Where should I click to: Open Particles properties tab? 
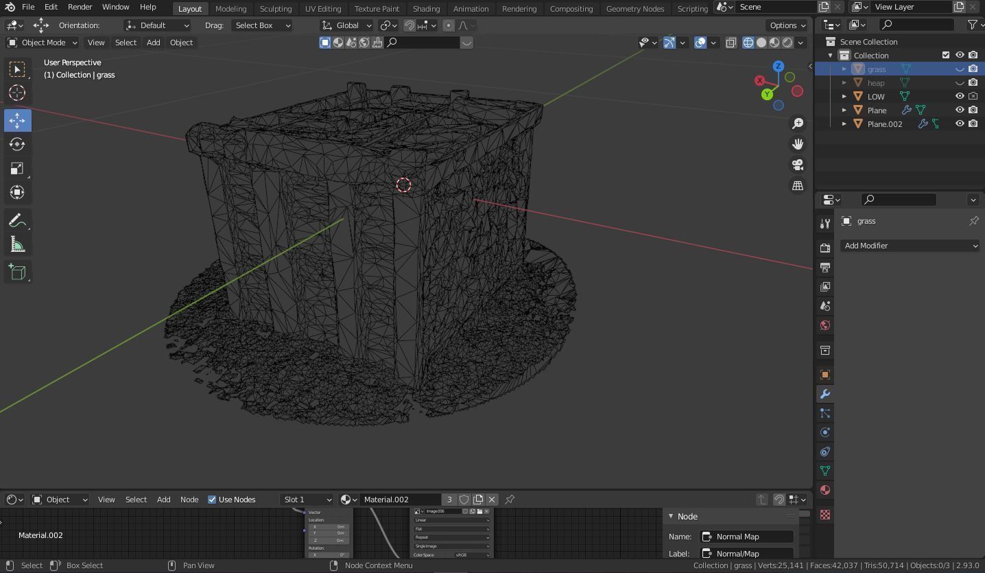824,413
